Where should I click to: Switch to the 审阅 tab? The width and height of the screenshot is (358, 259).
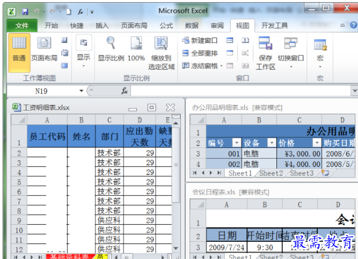click(217, 26)
